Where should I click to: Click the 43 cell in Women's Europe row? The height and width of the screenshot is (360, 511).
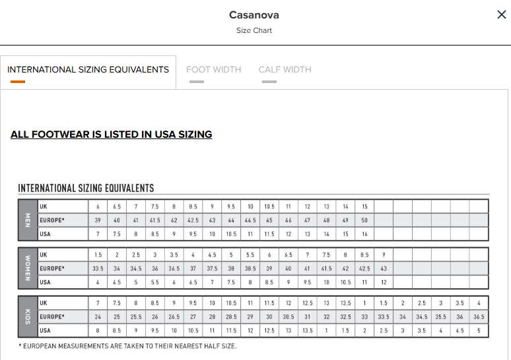click(x=384, y=268)
